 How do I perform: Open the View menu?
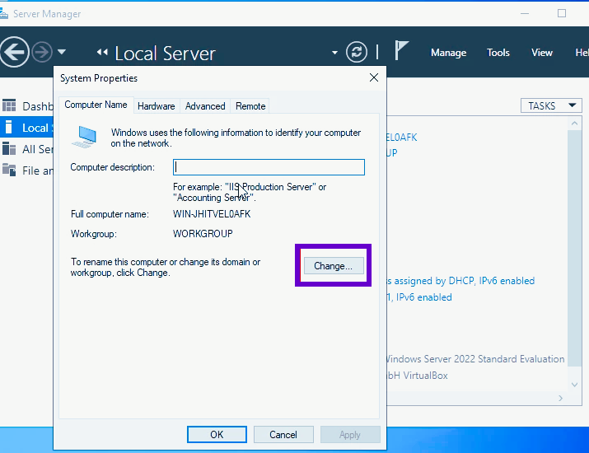click(541, 53)
